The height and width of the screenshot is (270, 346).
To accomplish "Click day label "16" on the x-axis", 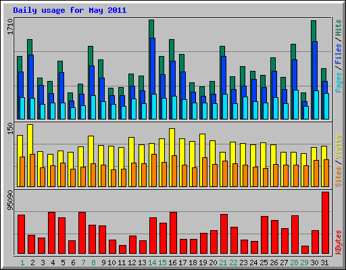I will tap(172, 263).
